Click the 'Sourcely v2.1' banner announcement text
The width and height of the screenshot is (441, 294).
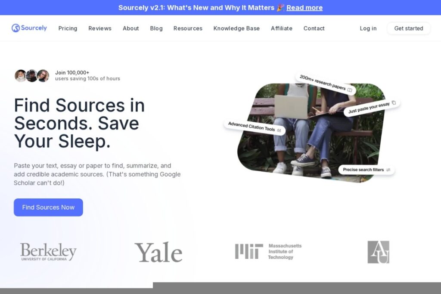(x=196, y=8)
